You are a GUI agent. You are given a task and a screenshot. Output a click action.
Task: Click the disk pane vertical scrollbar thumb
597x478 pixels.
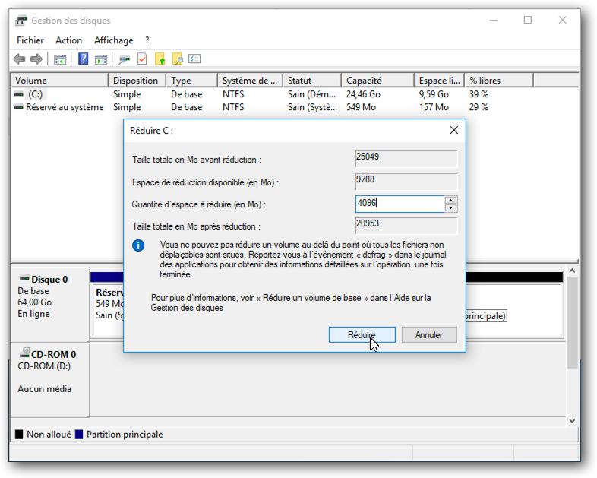pyautogui.click(x=572, y=322)
